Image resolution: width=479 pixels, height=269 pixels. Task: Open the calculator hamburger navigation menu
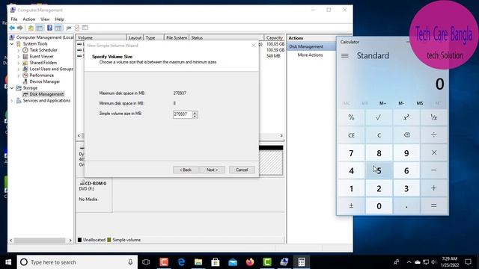345,56
